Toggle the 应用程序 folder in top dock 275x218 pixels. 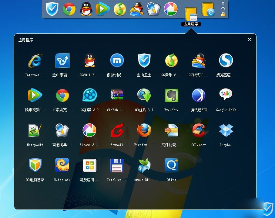click(191, 14)
